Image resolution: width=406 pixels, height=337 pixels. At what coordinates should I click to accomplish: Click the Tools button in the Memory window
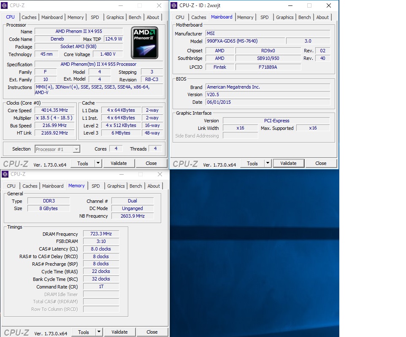click(84, 332)
